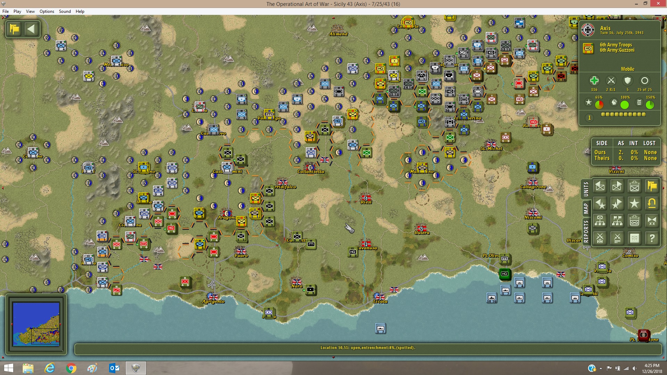Open the crossed swords planner icon

click(600, 238)
